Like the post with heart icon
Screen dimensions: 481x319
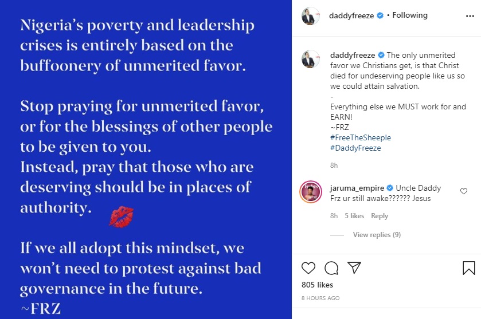[308, 268]
